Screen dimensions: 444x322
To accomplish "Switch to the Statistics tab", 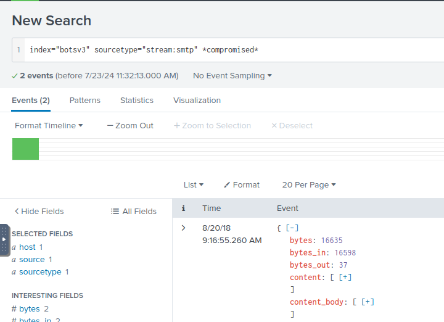I will coord(136,101).
